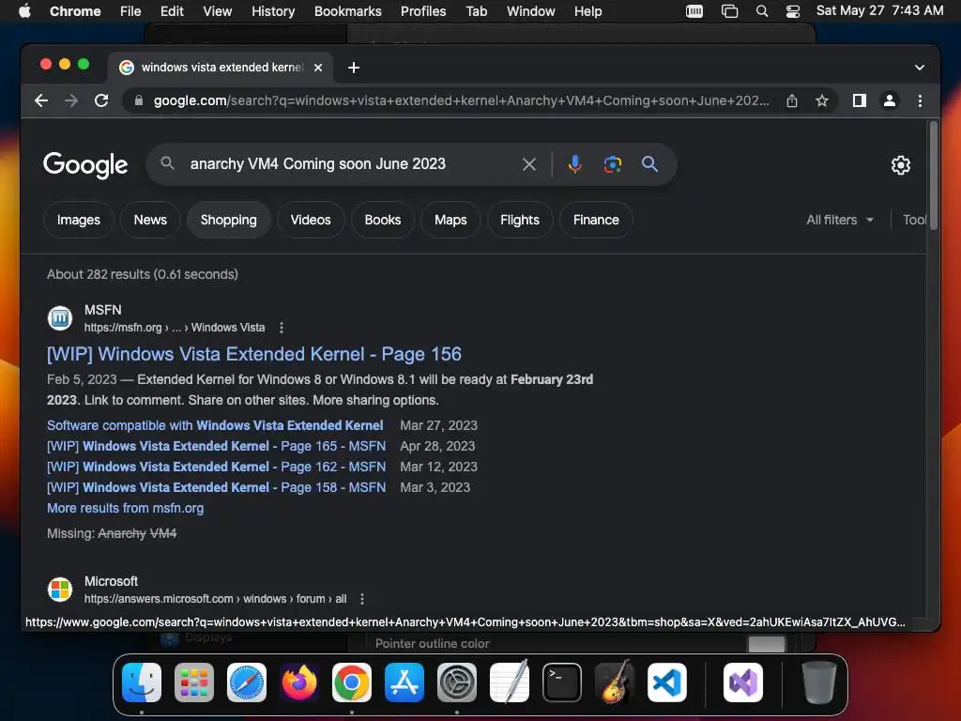Viewport: 961px width, 721px height.
Task: Launch Firefox from the Dock
Action: 299,682
